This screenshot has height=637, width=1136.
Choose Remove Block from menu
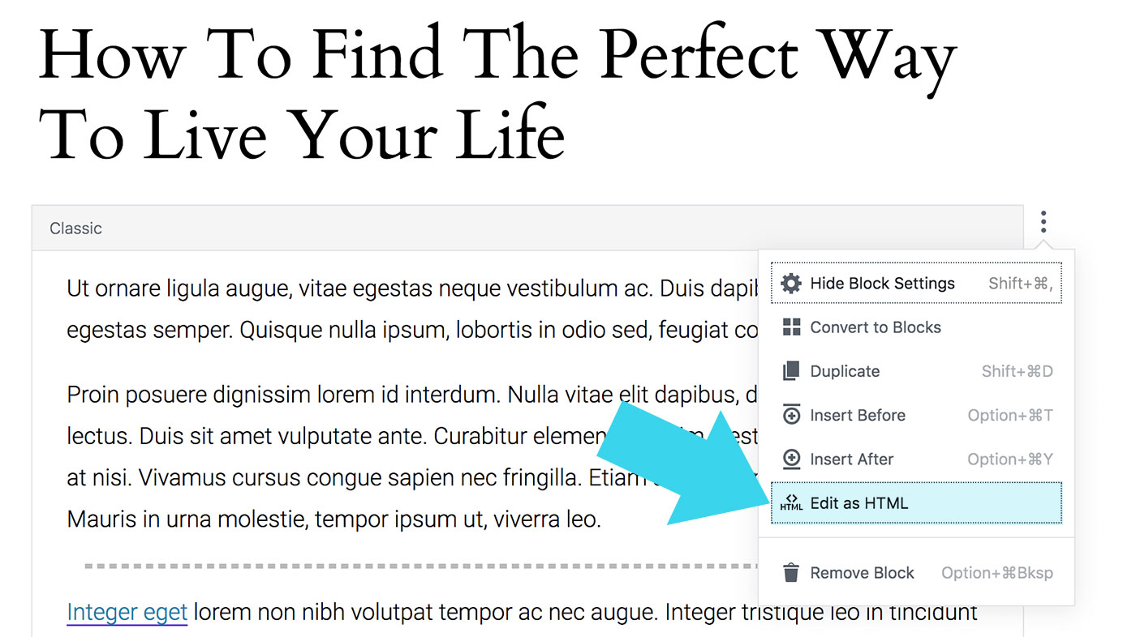(x=916, y=573)
